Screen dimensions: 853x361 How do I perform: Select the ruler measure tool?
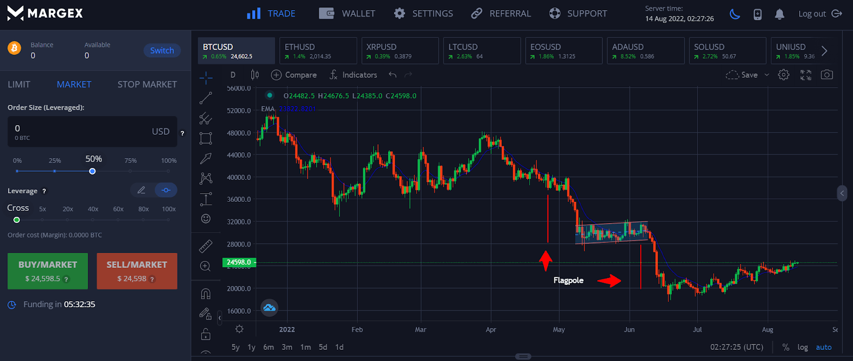point(206,246)
